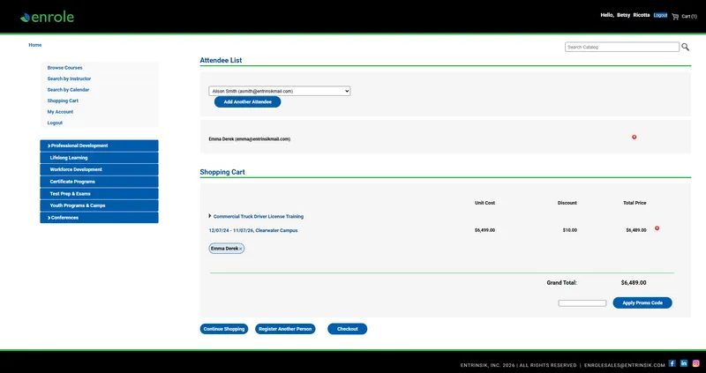Click the Home breadcrumb link
706x373 pixels.
click(35, 45)
